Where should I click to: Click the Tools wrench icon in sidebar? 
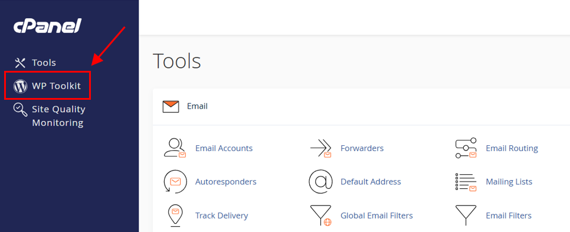click(x=19, y=63)
